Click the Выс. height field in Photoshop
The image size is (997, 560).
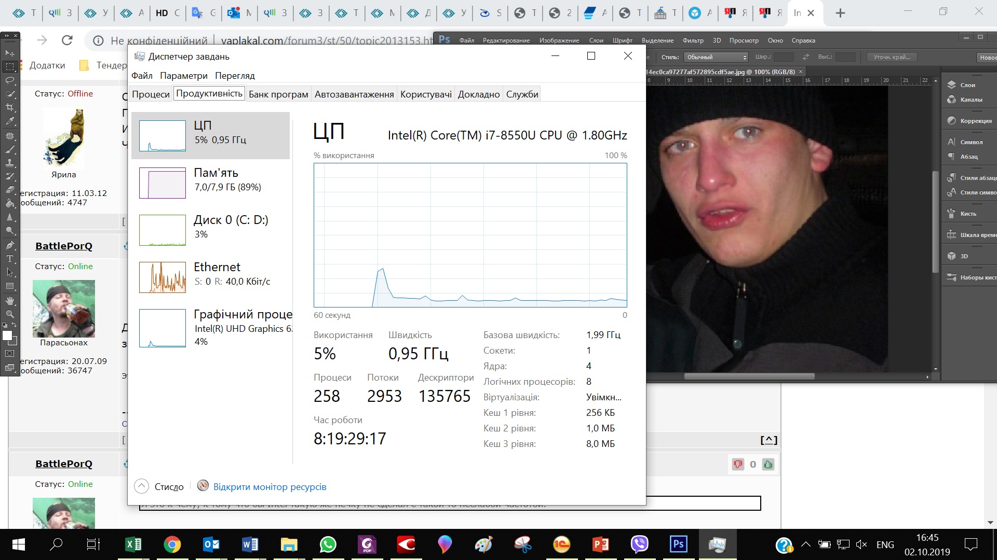coord(845,57)
